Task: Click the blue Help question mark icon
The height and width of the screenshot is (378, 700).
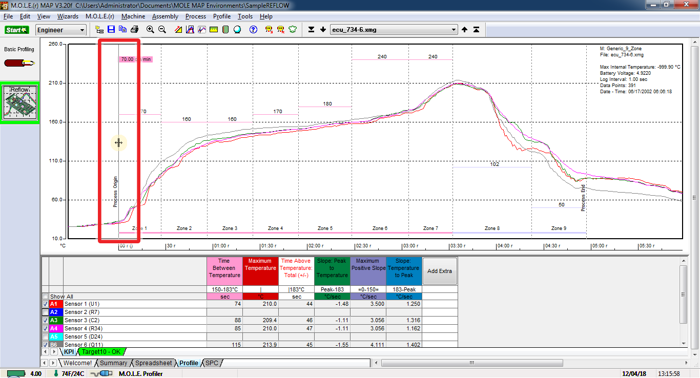Action: [253, 30]
